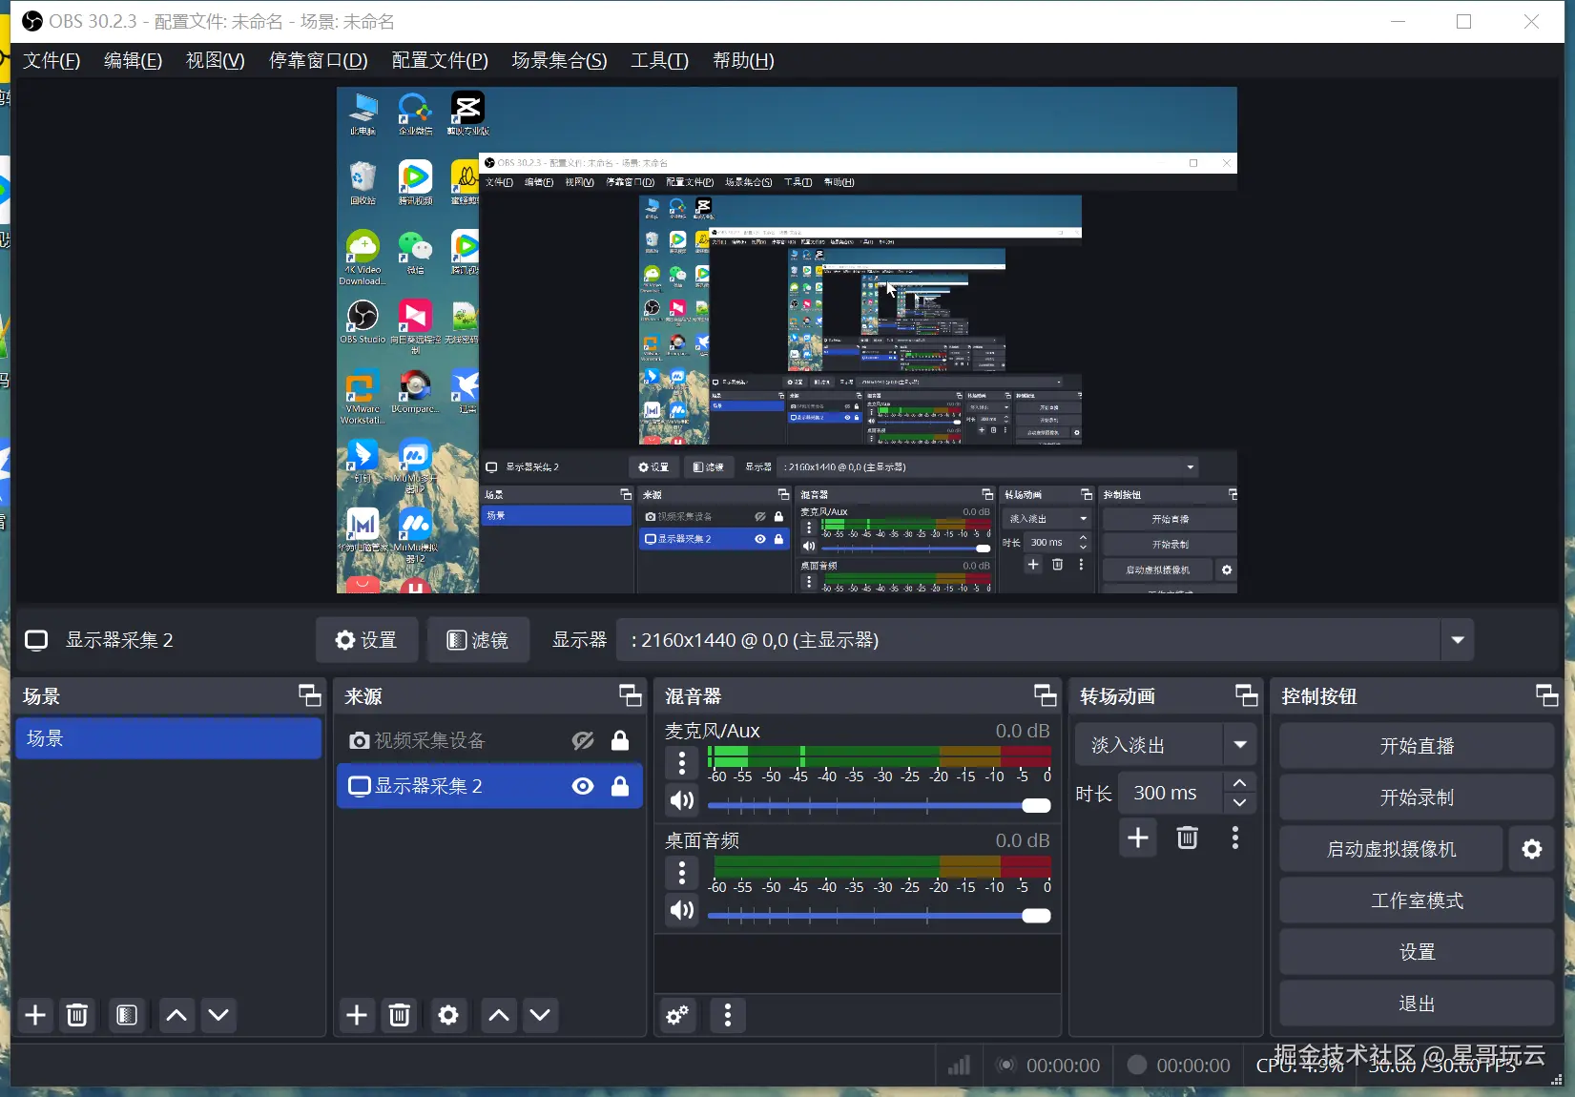1575x1097 pixels.
Task: Show the hidden 视频采集设备 source
Action: [583, 740]
